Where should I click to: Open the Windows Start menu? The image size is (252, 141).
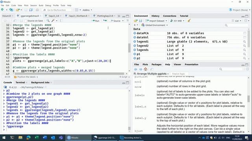[4, 137]
